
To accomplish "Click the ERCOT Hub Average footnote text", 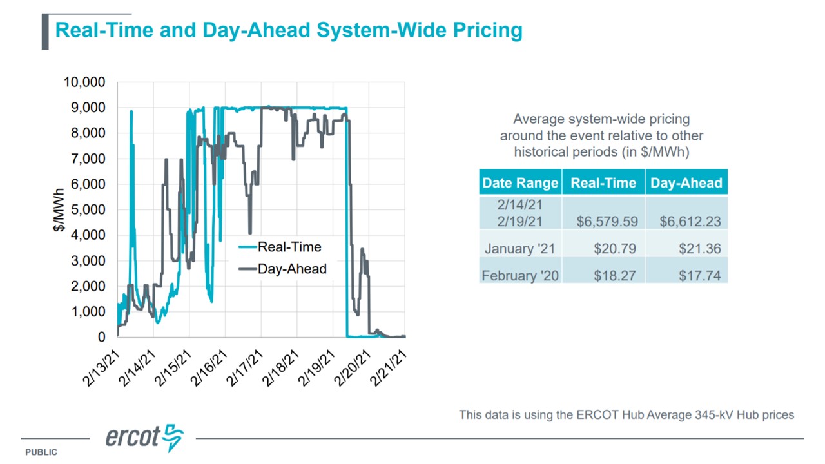I will click(x=626, y=414).
